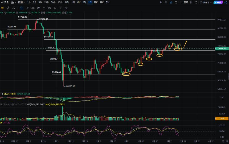Click the trend line edit icon
Image resolution: width=229 pixels, height=144 pixels.
14,8
